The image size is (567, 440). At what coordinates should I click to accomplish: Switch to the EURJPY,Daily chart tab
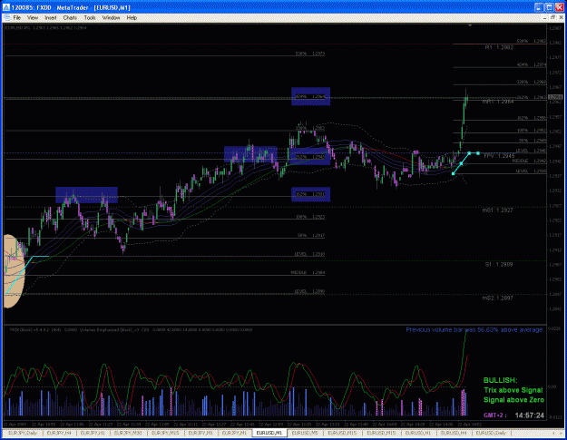(22, 433)
